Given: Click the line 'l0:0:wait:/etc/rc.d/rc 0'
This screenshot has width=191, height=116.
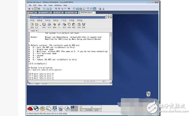Looking at the screenshot, I should point(41,74).
